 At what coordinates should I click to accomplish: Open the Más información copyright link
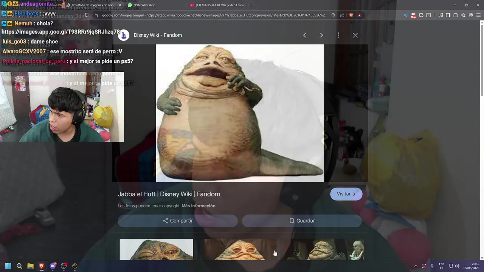[x=198, y=206]
